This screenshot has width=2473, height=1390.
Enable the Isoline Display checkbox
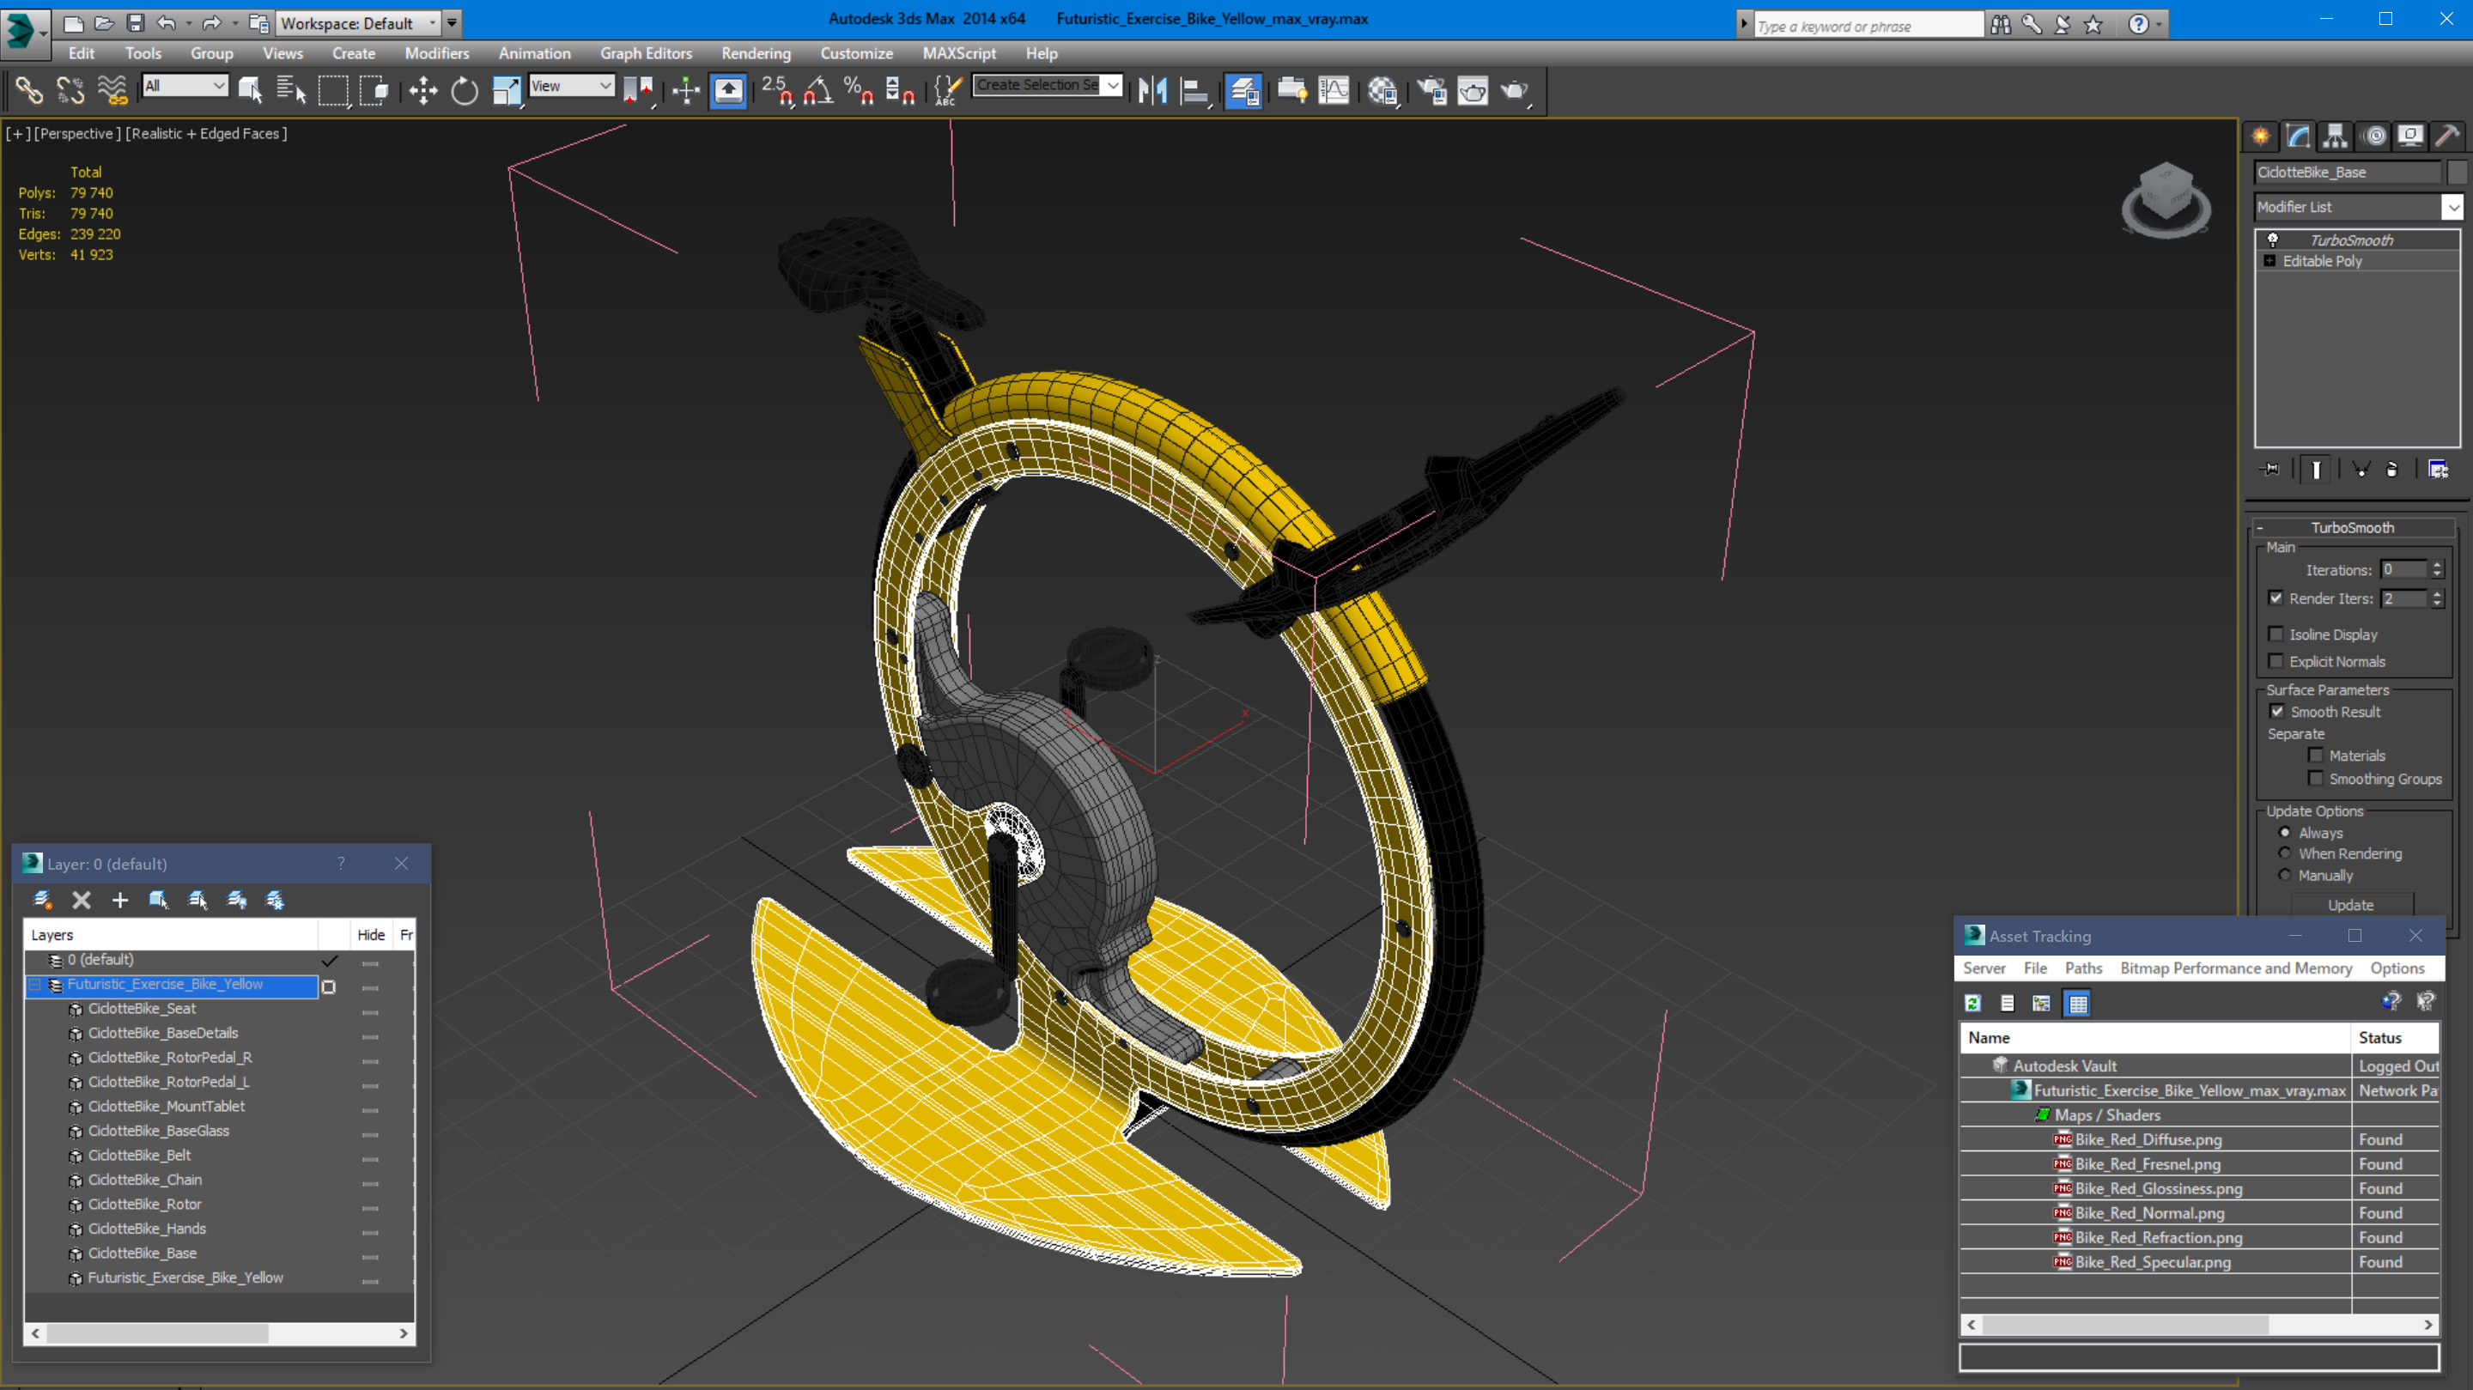(2276, 634)
